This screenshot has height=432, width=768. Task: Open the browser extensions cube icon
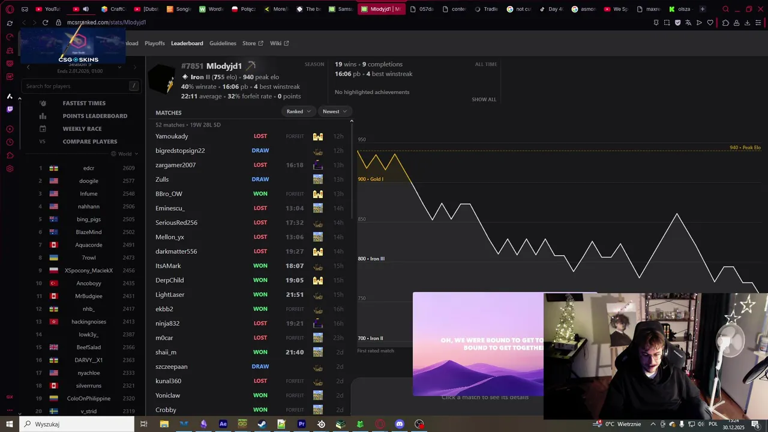click(725, 22)
